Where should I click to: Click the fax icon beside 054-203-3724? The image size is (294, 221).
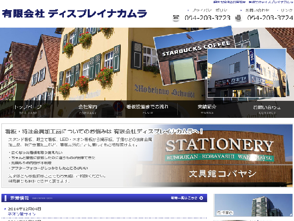pyautogui.click(x=238, y=18)
